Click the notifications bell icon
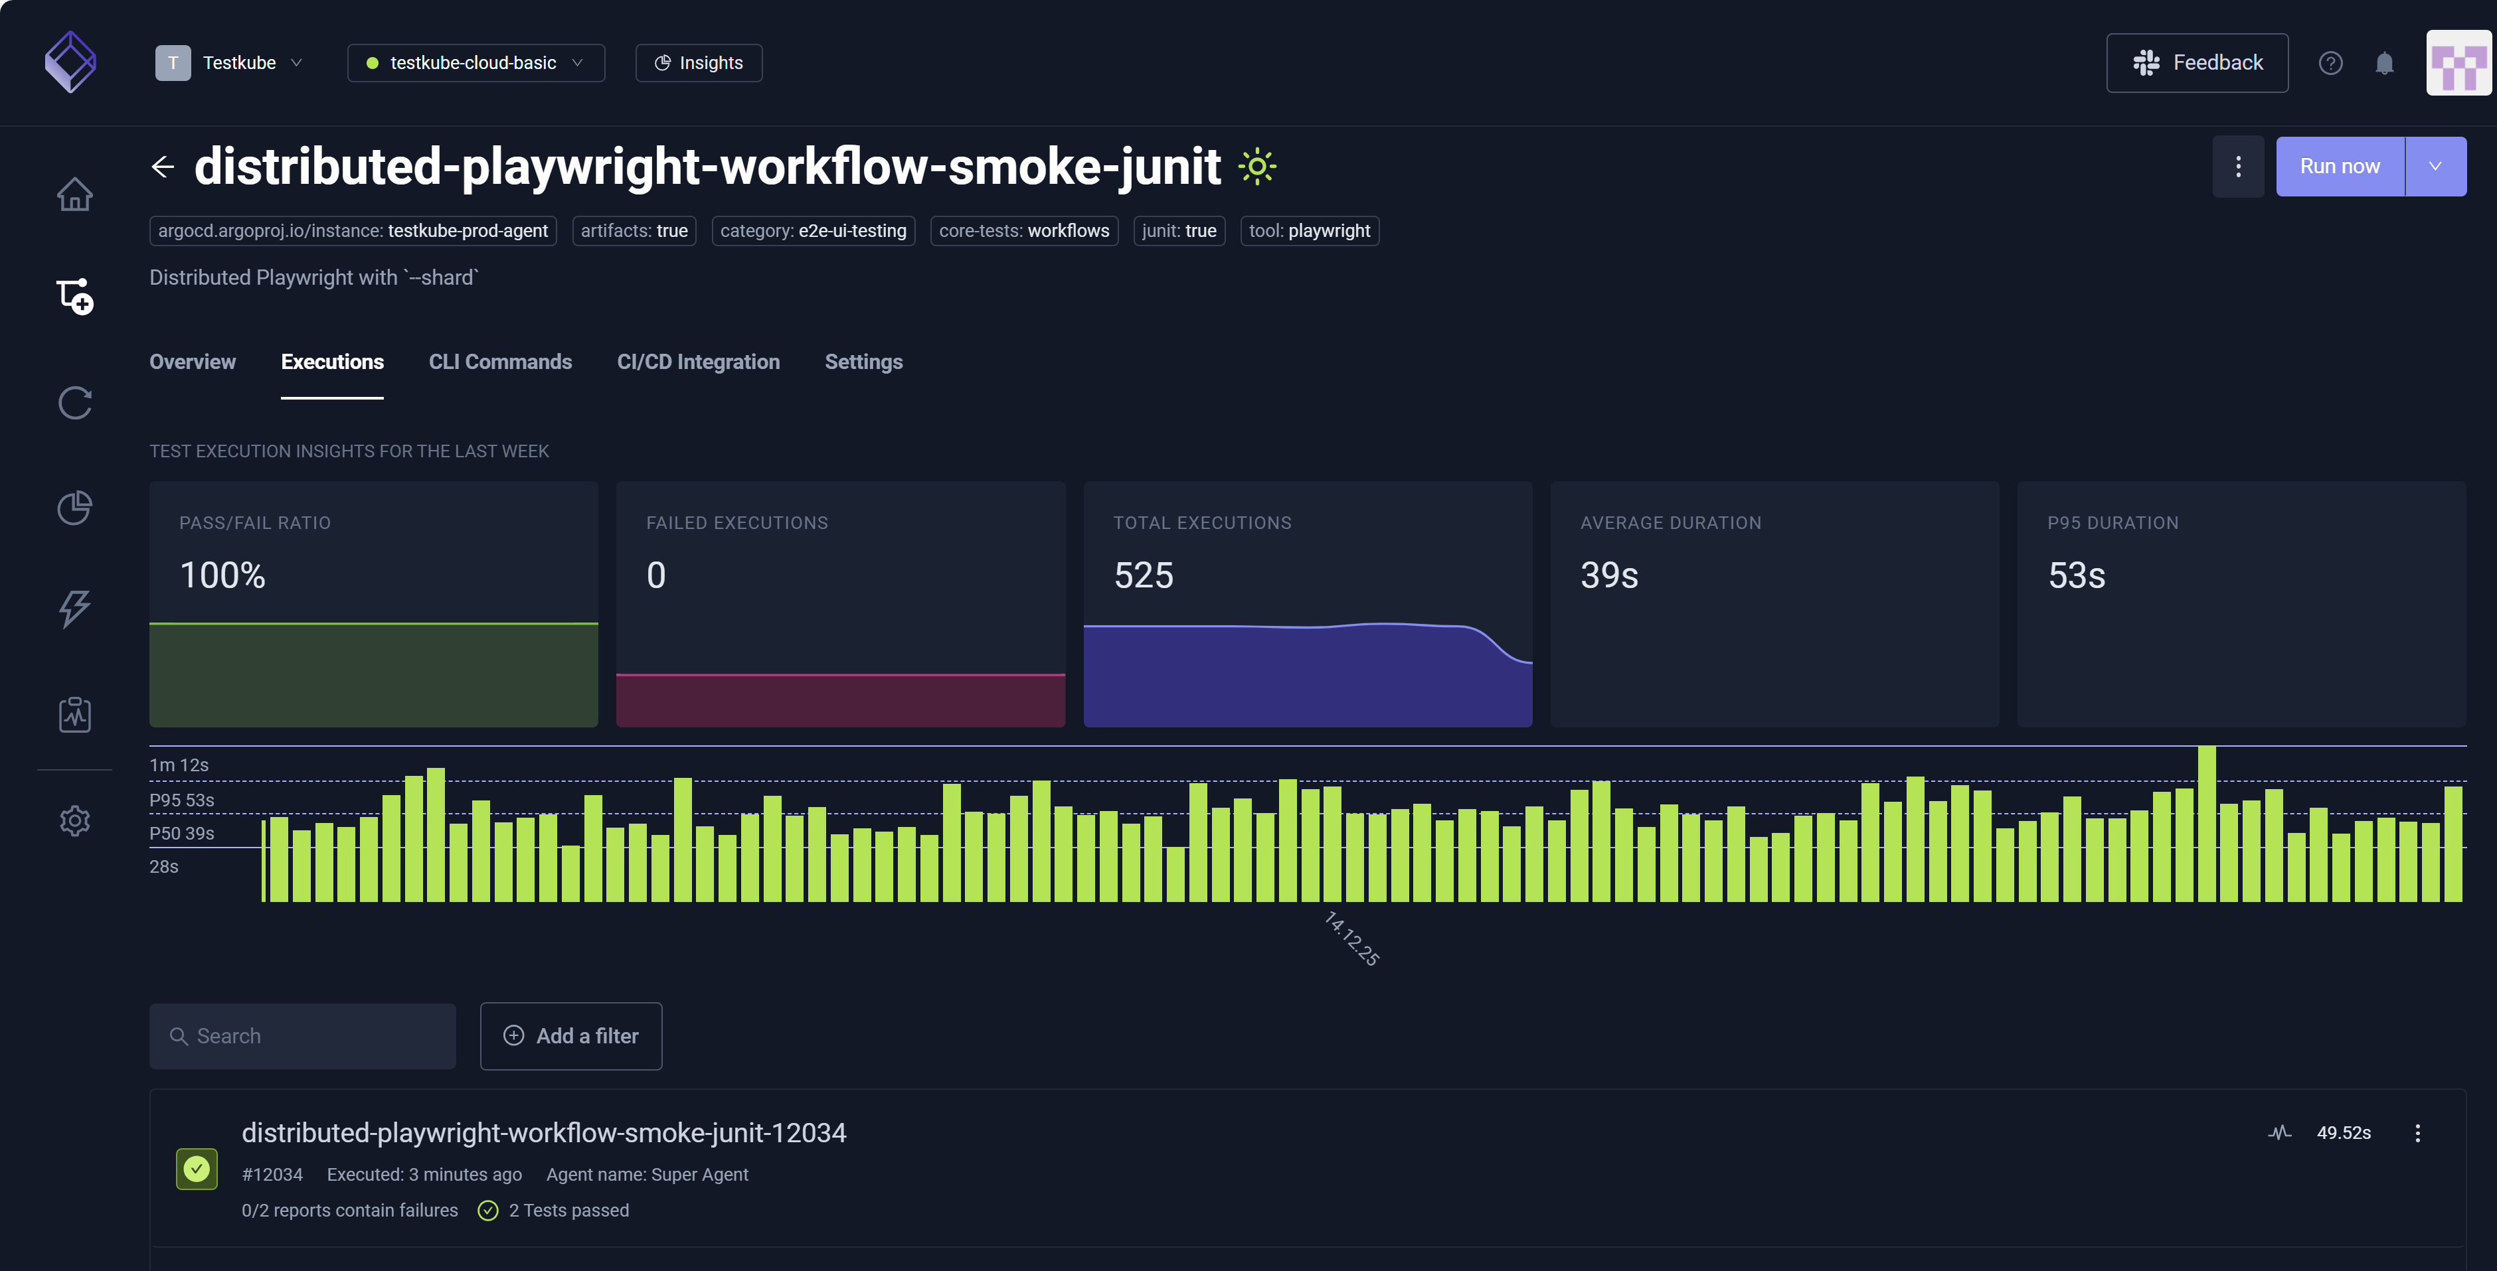Screen dimensions: 2497x1271 coord(2383,63)
